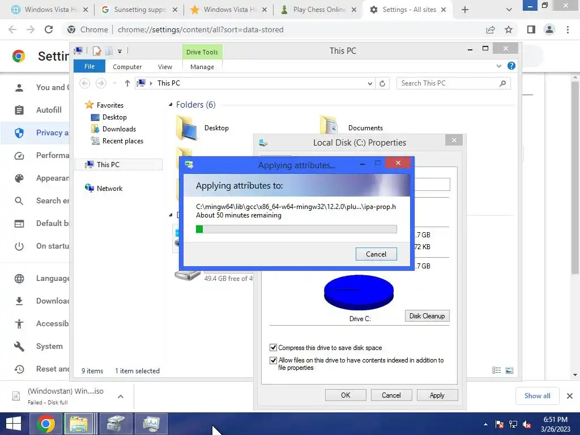This screenshot has width=580, height=435.
Task: Open File tab in This PC window
Action: [89, 66]
